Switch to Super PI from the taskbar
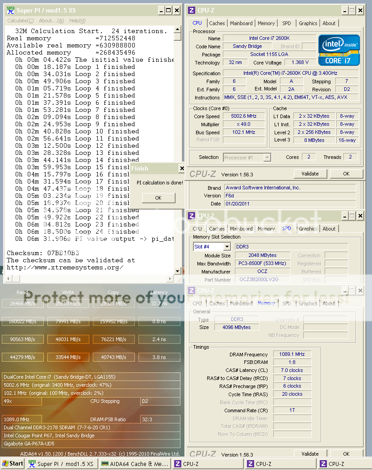Screen dimensions: 372x470 62,464
